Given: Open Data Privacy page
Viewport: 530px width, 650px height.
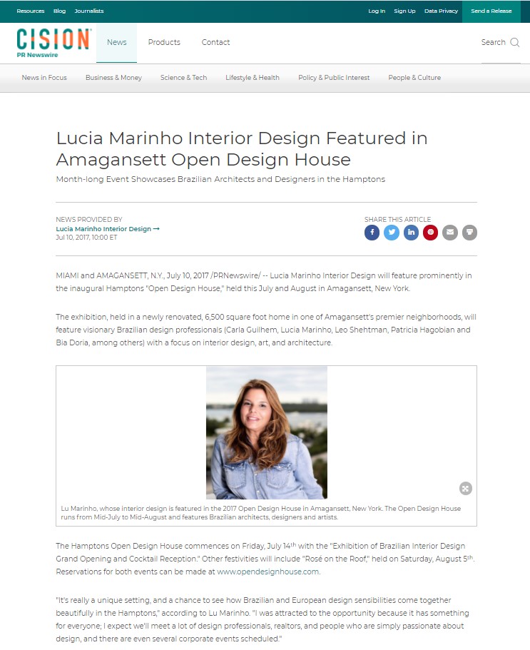Looking at the screenshot, I should [x=441, y=11].
